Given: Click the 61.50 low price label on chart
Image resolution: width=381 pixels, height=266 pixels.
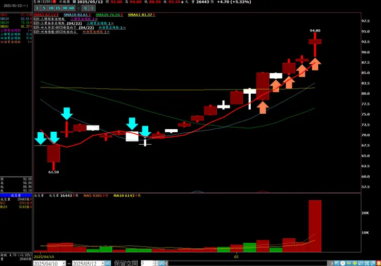Looking at the screenshot, I should (54, 172).
